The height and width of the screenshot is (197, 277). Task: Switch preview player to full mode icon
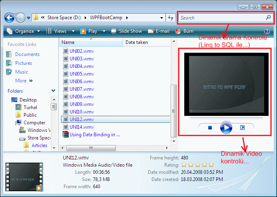242,128
